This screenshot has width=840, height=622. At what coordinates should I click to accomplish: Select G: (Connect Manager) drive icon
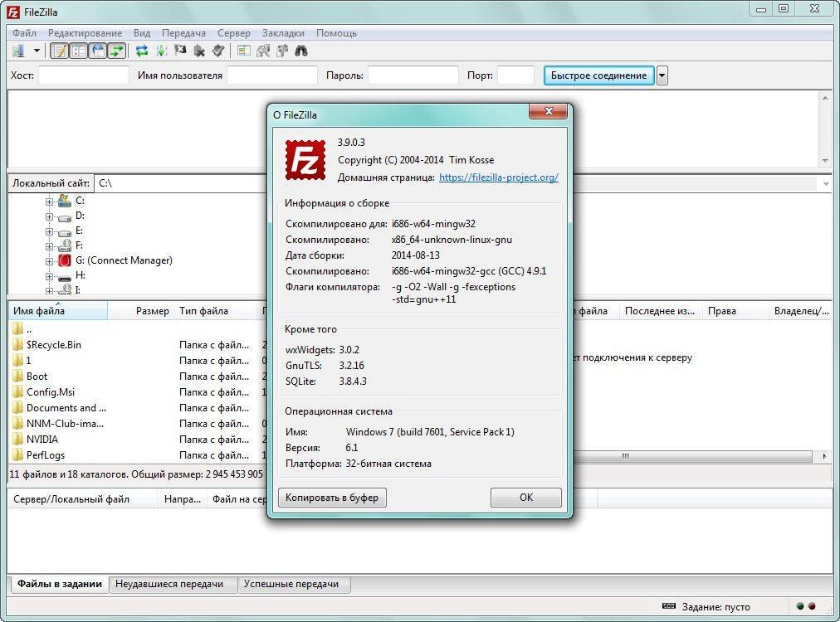(x=65, y=260)
